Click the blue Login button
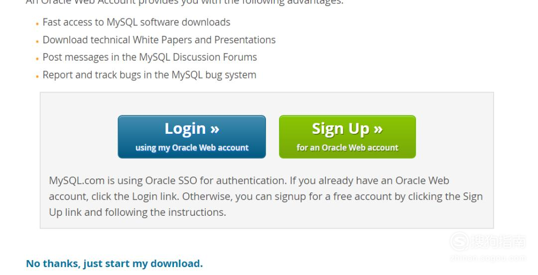Viewport: 538px width, 275px height. [191, 137]
